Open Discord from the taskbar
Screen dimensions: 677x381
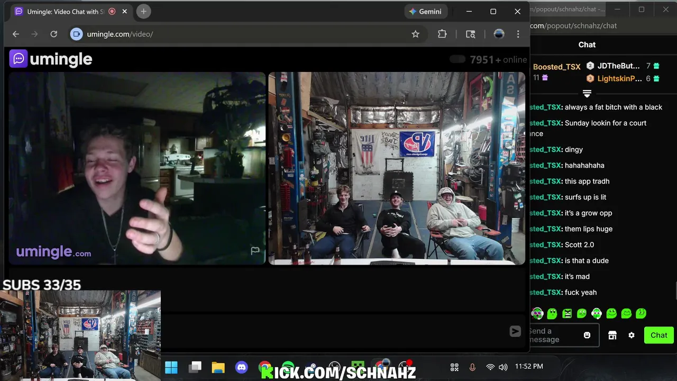(242, 367)
